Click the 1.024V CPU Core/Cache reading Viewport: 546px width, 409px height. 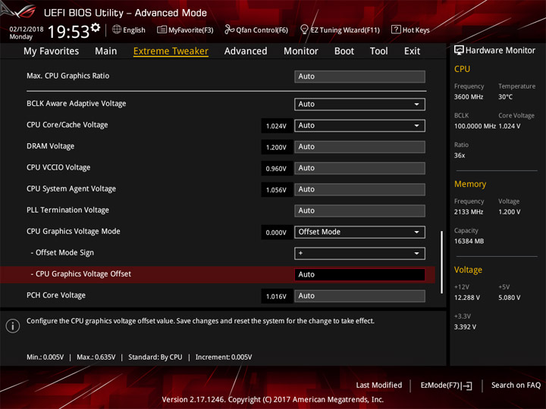click(277, 126)
